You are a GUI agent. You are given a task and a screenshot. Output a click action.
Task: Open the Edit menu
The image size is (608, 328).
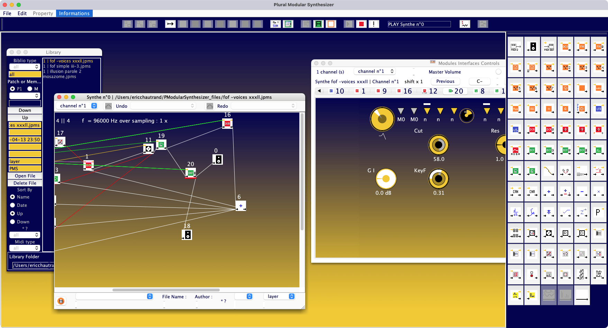point(22,13)
